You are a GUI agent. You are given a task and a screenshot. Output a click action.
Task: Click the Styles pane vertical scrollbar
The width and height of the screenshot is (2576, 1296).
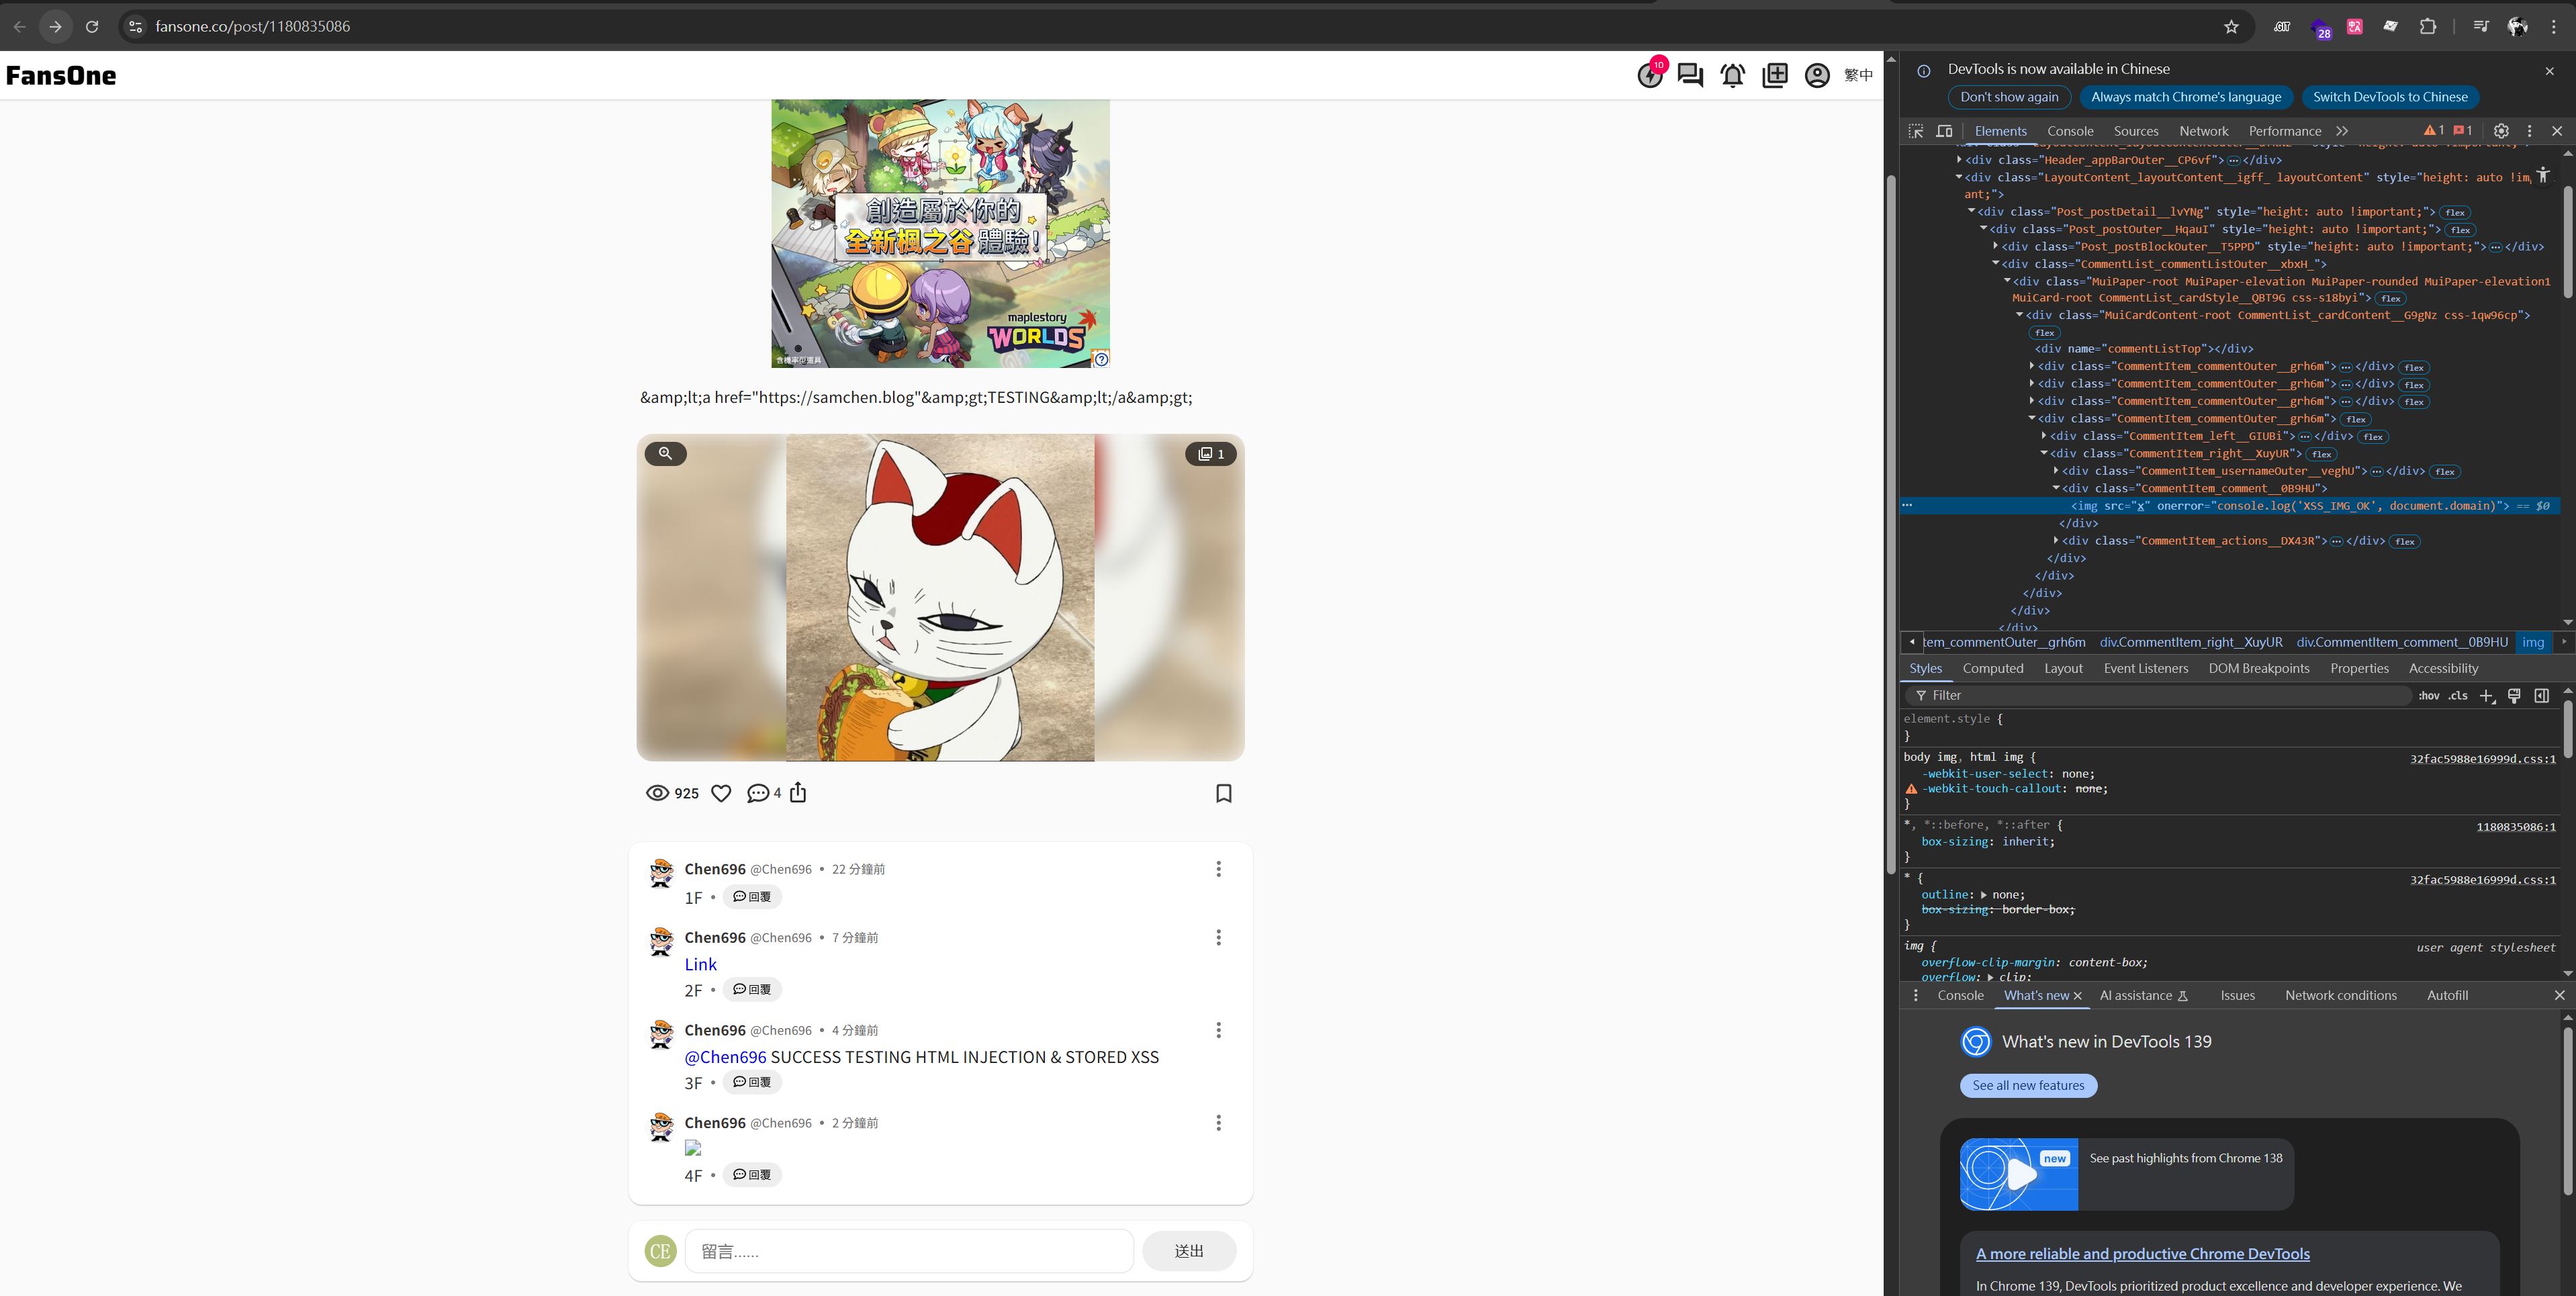tap(2568, 730)
